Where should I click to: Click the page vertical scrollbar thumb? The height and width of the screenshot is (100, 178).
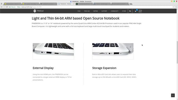pyautogui.click(x=177, y=52)
